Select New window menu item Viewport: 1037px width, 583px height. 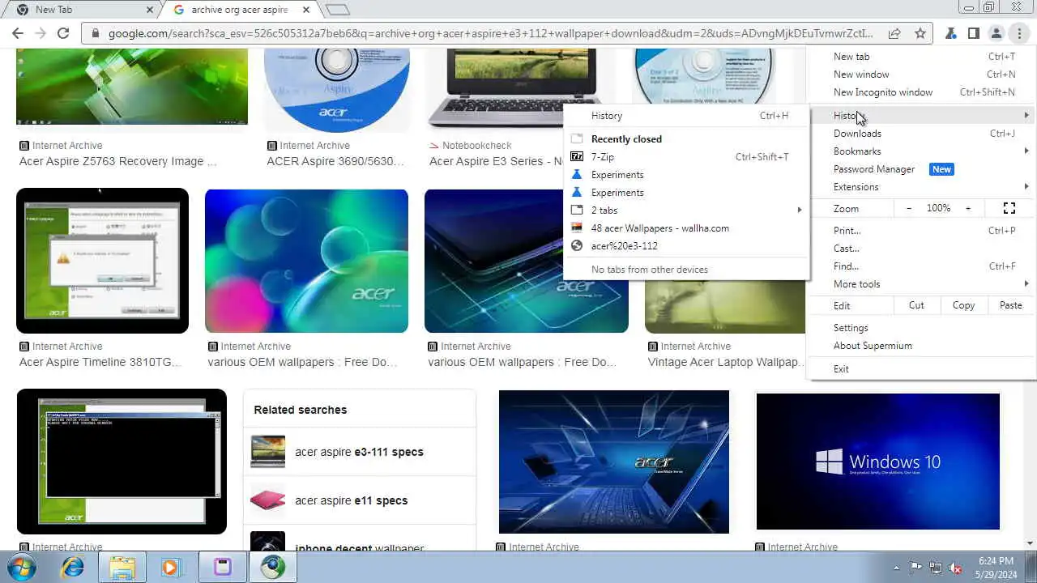click(x=921, y=74)
